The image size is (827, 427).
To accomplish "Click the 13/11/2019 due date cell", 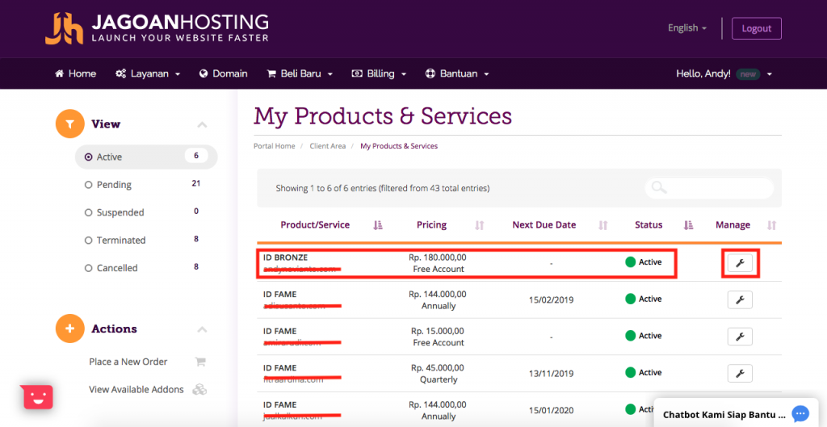I will (x=551, y=373).
